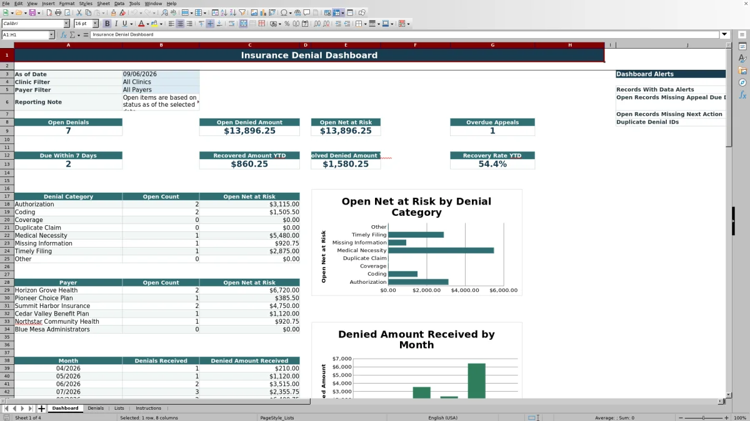Expand the Name Box dropdown
The height and width of the screenshot is (421, 750).
[52, 35]
